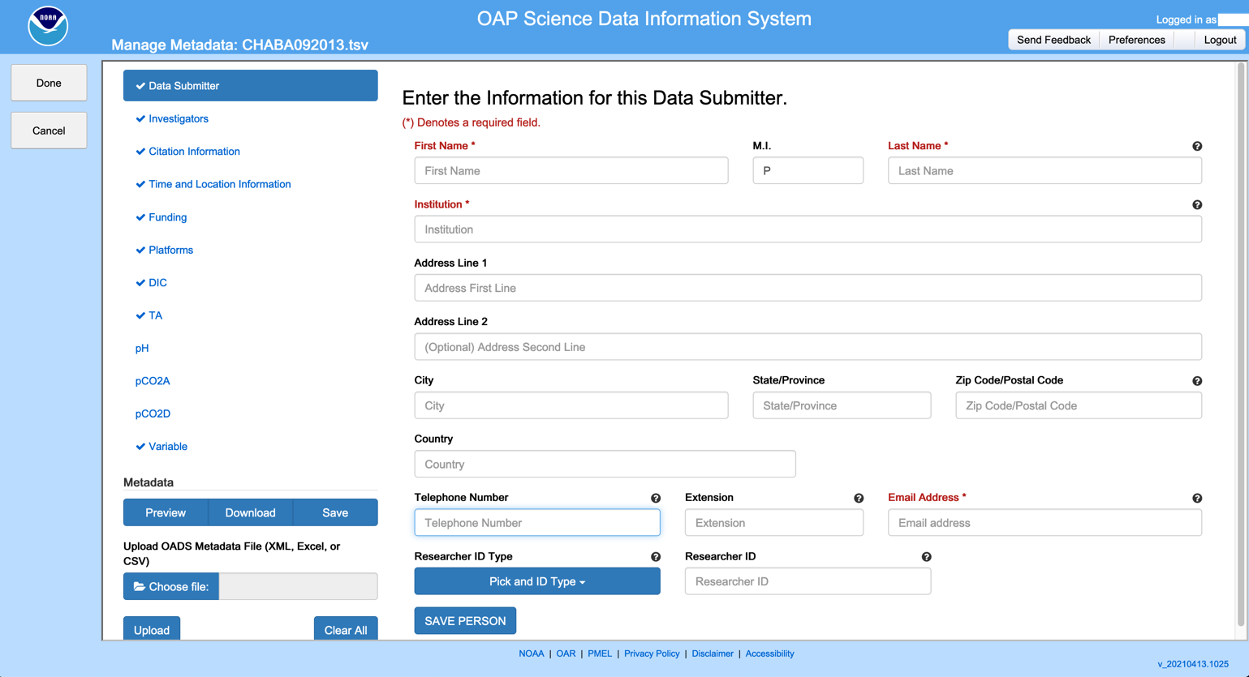Open the Privacy Policy footer link

(651, 653)
